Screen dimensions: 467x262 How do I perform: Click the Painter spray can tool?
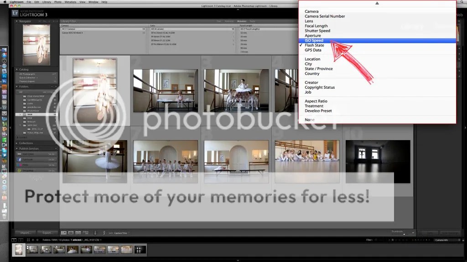94,233
